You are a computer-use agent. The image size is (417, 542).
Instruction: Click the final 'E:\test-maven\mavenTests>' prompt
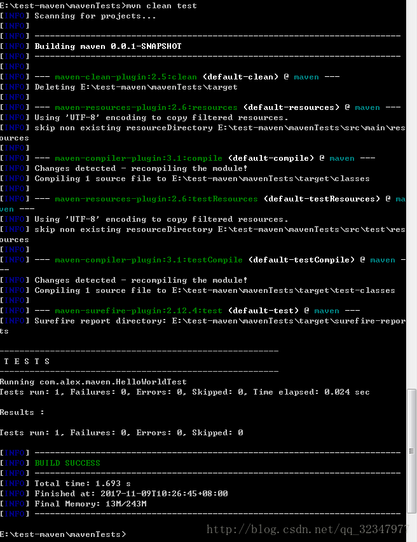click(63, 534)
